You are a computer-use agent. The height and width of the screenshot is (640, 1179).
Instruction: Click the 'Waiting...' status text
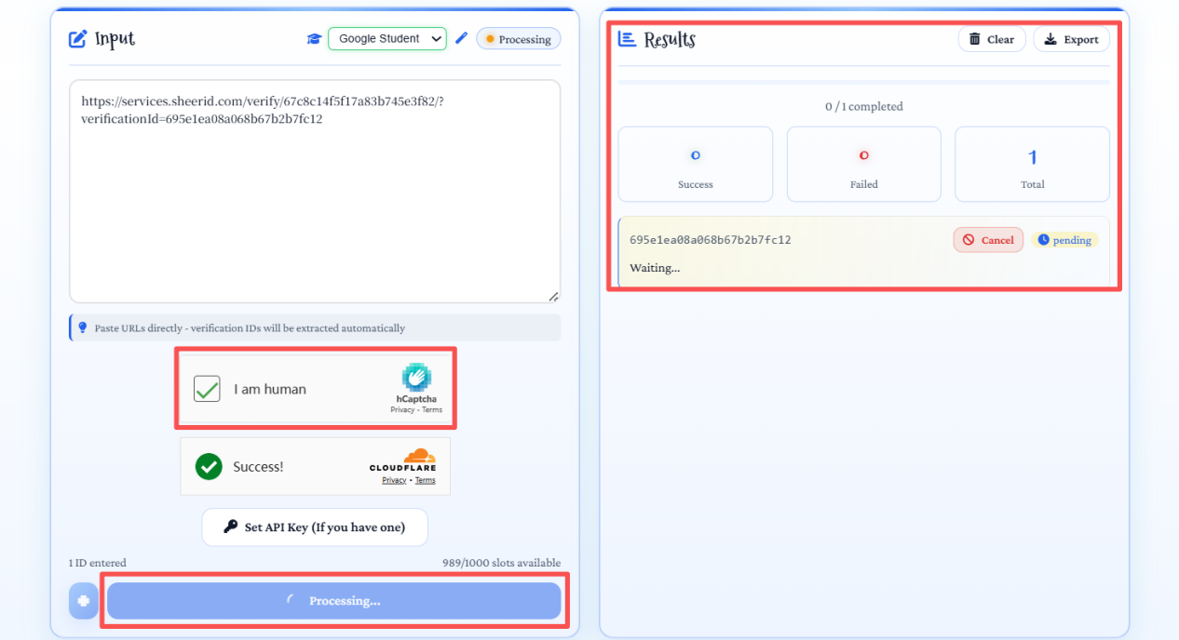(655, 268)
